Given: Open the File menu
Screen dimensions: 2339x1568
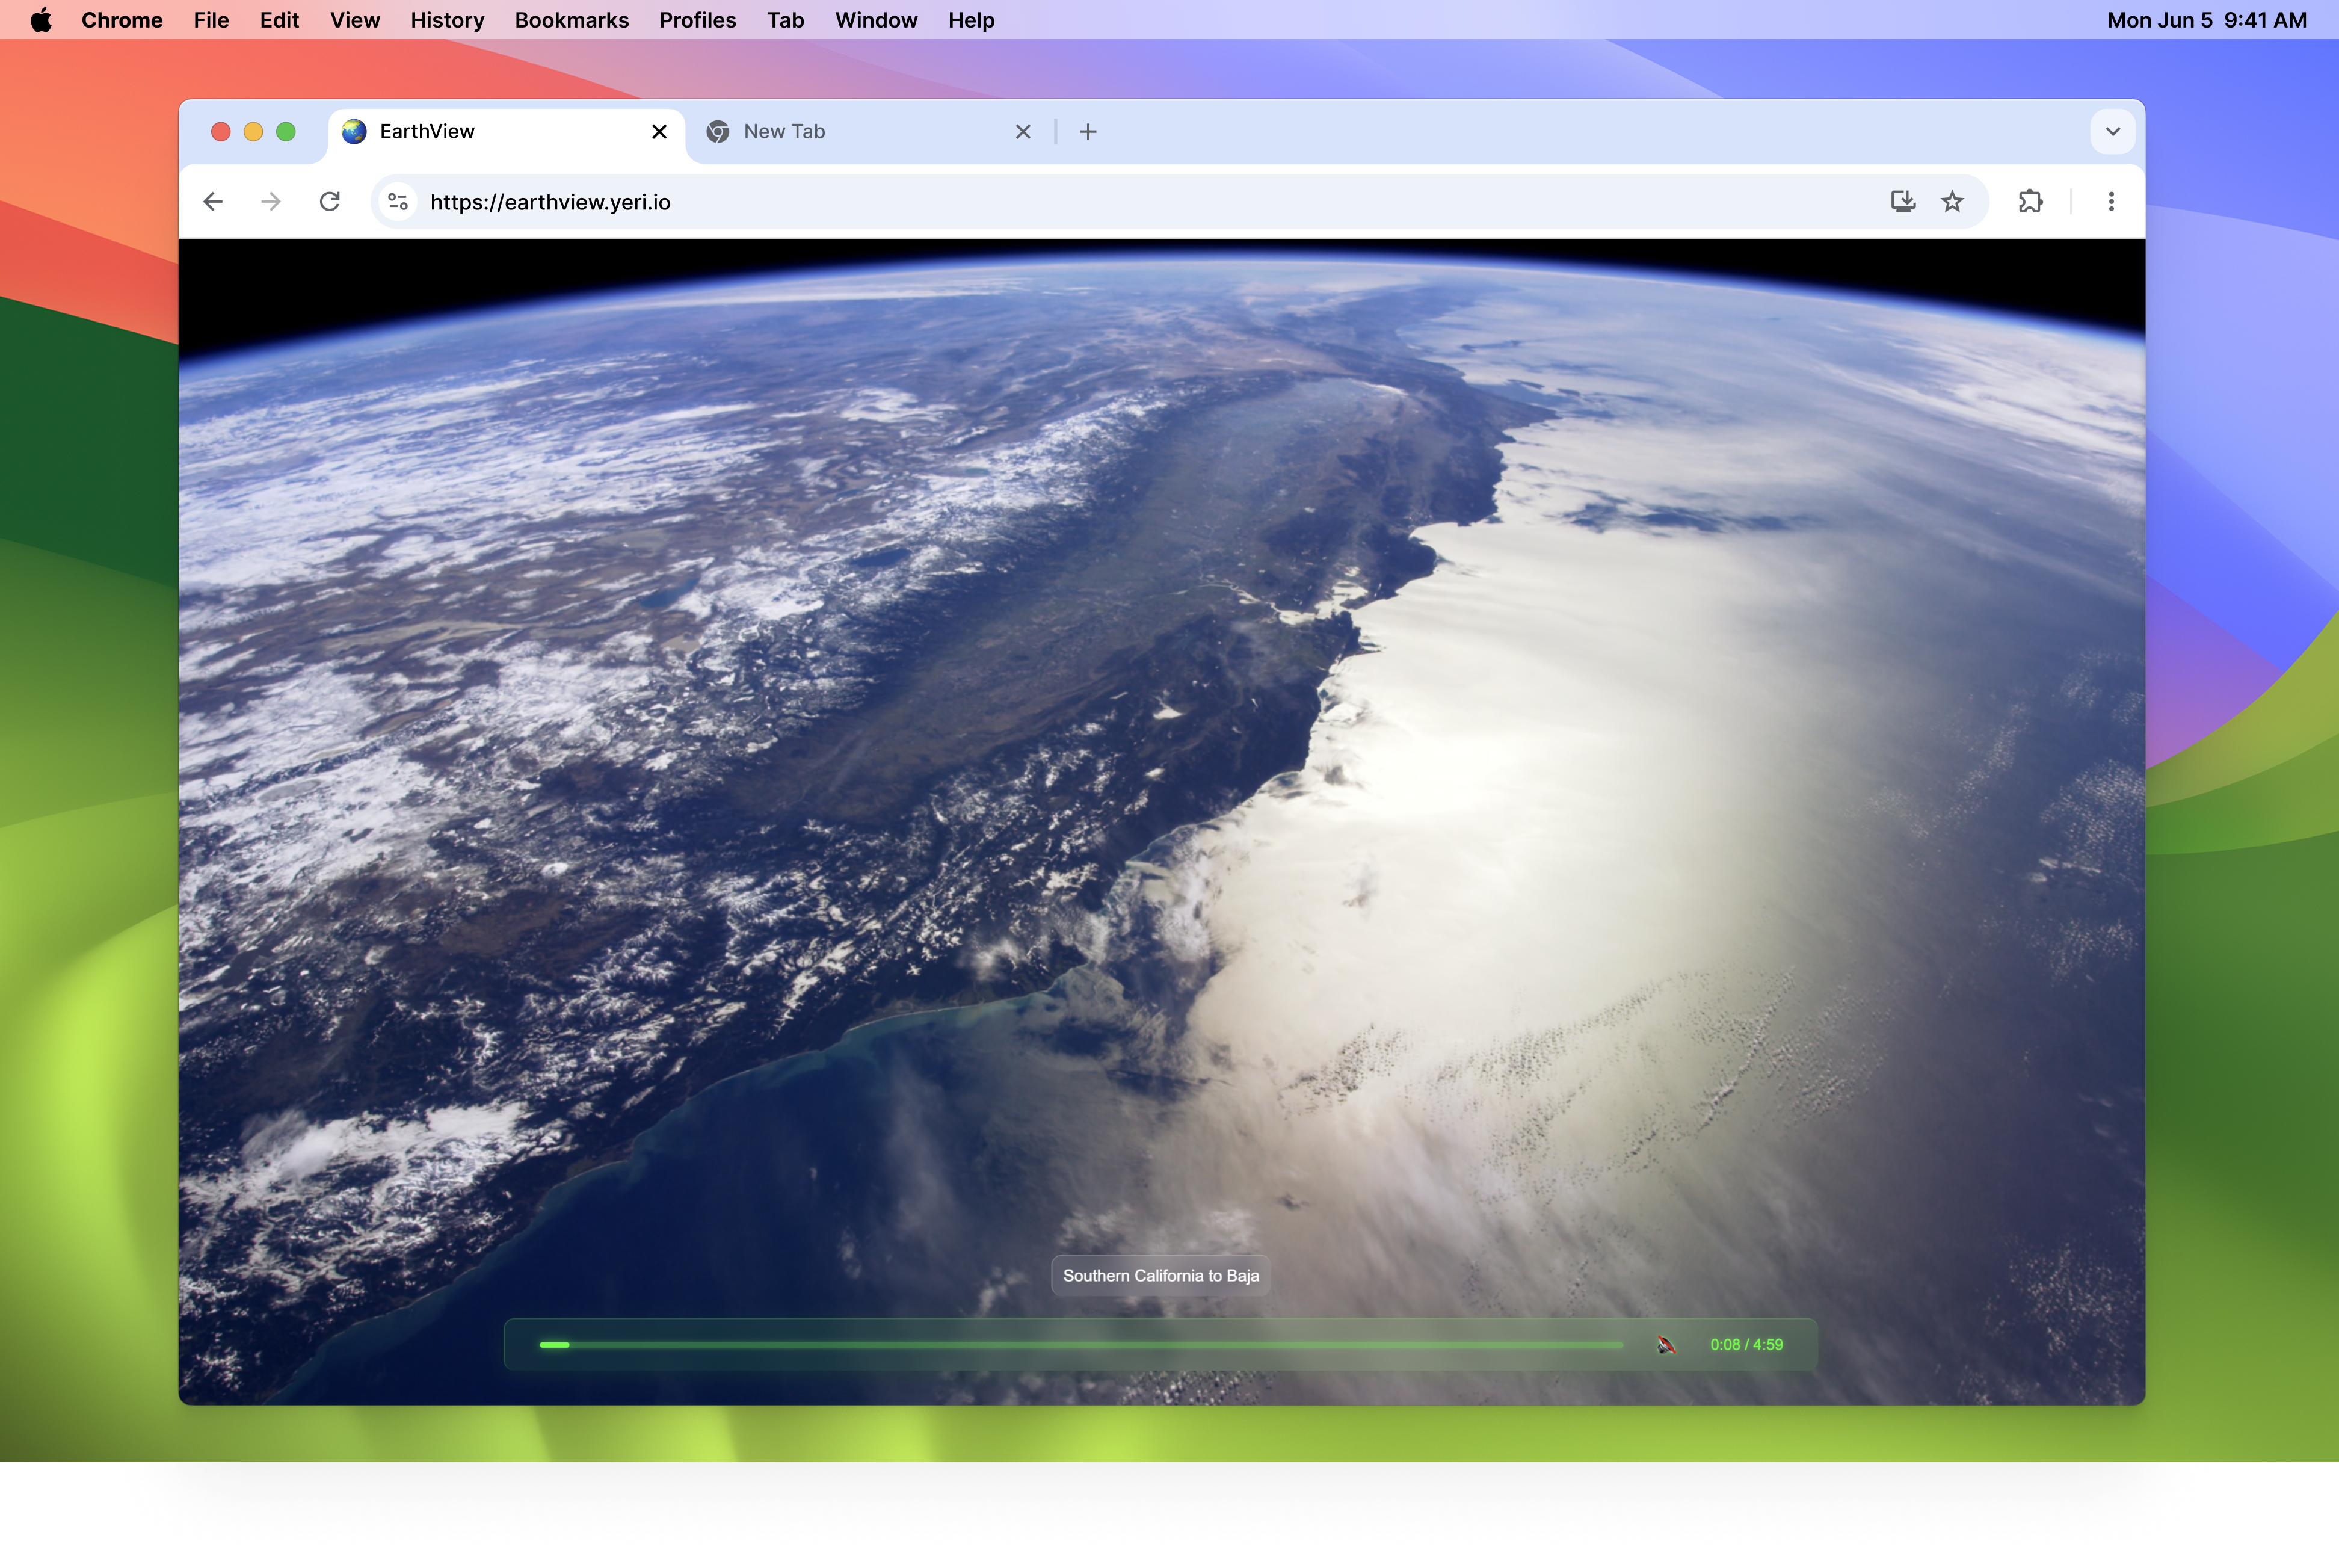Looking at the screenshot, I should (211, 20).
